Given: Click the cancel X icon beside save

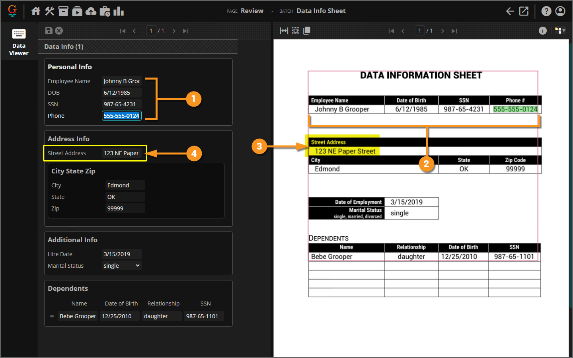Looking at the screenshot, I should coord(59,31).
